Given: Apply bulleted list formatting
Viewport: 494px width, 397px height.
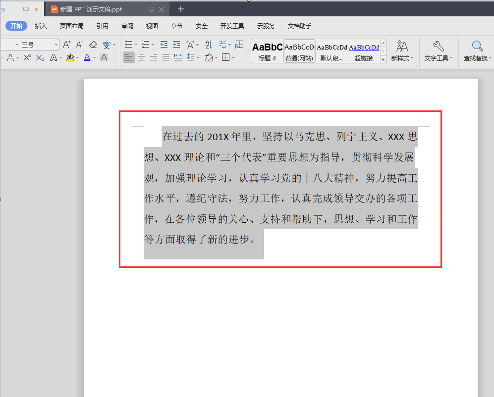Looking at the screenshot, I should [128, 45].
